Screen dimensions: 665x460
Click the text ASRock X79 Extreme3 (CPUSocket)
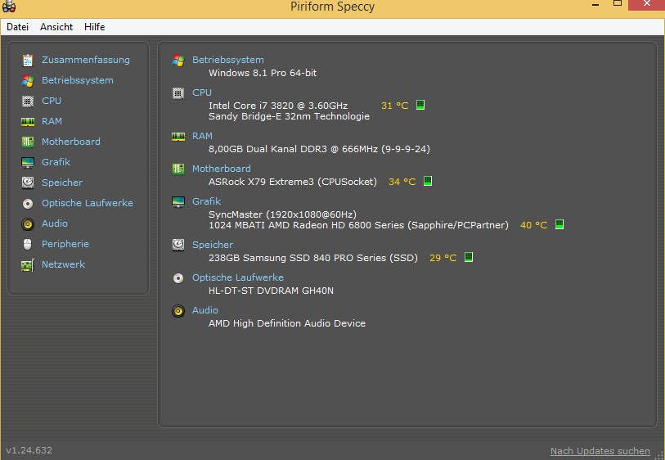pyautogui.click(x=293, y=182)
